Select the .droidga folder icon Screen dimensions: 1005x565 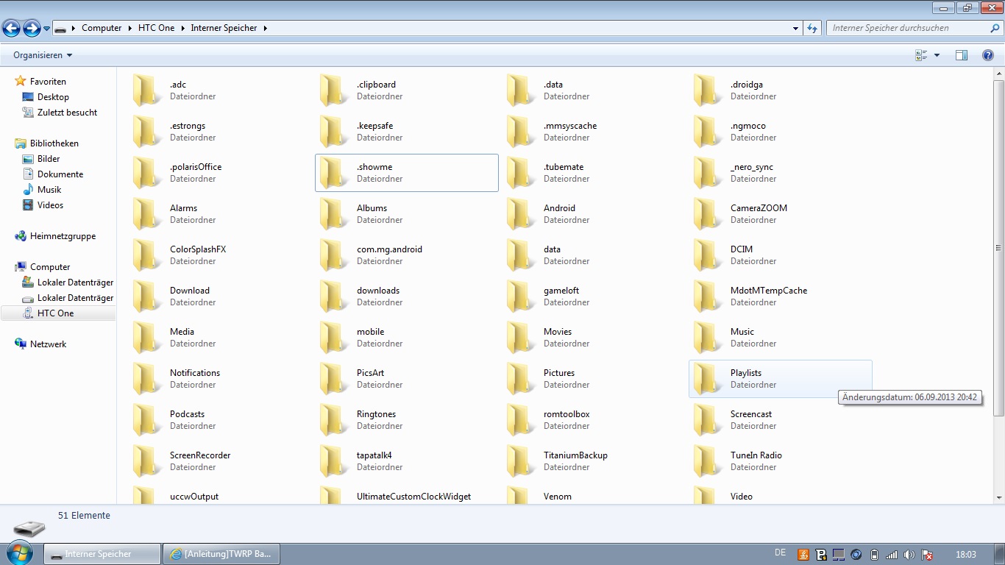click(x=706, y=90)
